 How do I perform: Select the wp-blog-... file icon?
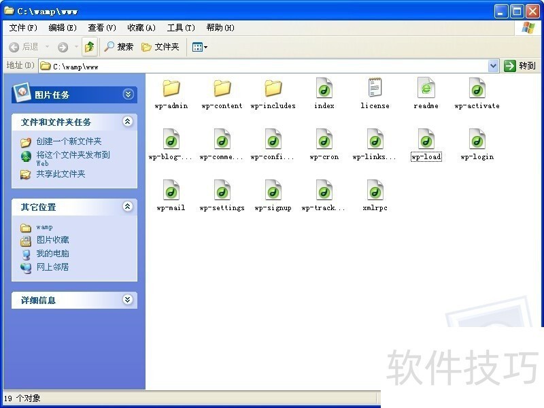pos(171,139)
